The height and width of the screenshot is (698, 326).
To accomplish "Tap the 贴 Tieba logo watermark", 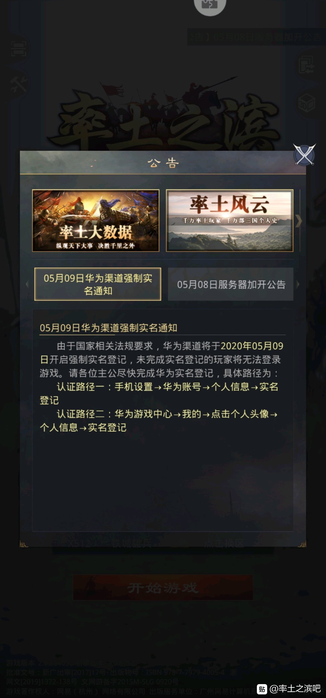I will tap(262, 689).
